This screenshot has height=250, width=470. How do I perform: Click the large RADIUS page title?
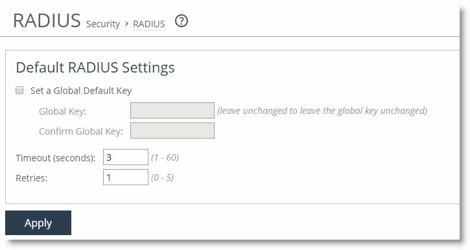(47, 21)
